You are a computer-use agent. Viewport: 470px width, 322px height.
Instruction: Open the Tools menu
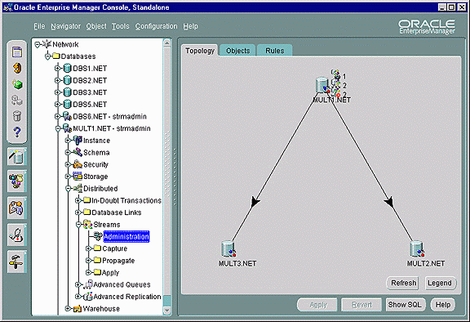121,26
